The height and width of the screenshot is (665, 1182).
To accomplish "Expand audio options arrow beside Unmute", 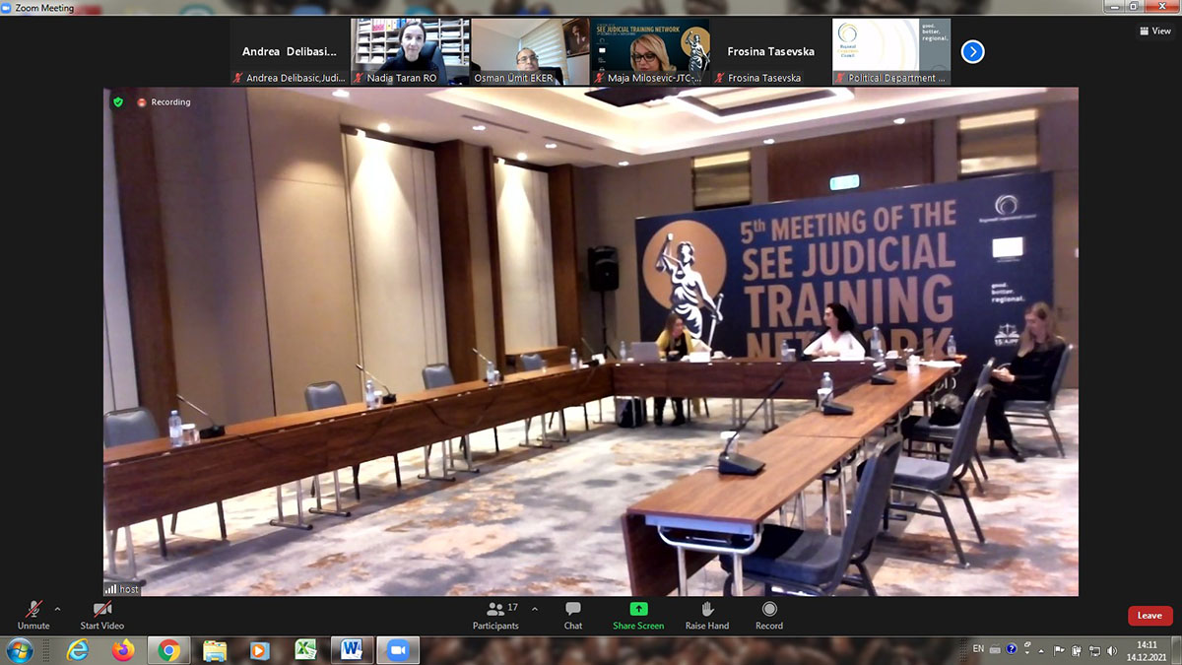I will (57, 609).
